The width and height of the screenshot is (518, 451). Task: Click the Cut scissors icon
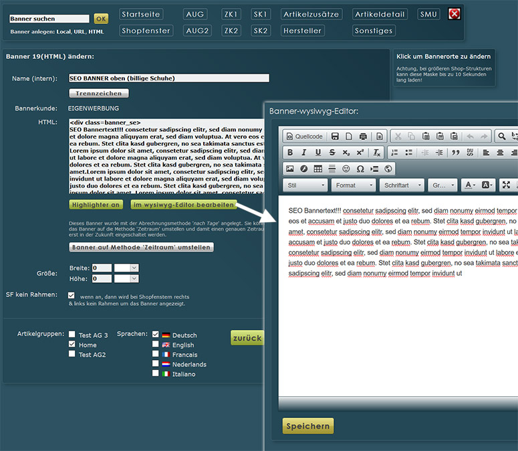pyautogui.click(x=398, y=137)
